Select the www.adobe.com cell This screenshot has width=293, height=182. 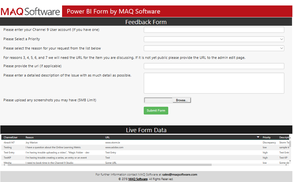114,147
